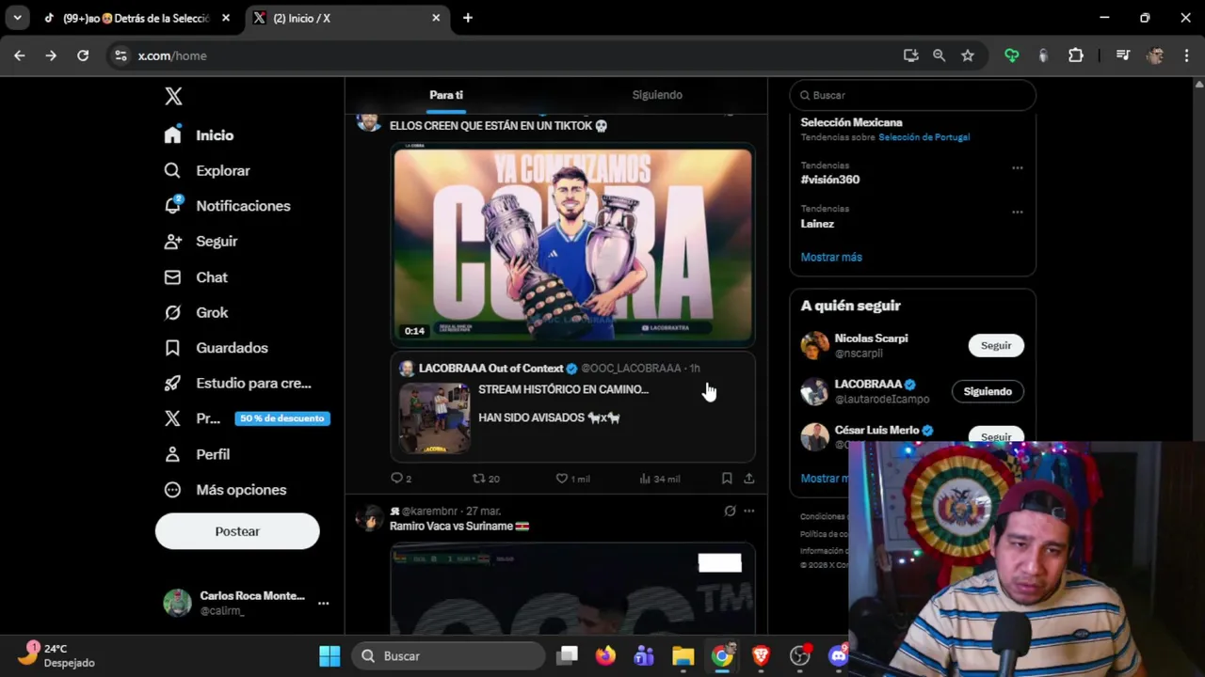This screenshot has width=1205, height=677.
Task: Toggle Siguiendo for LACOBRAAA
Action: 988,391
